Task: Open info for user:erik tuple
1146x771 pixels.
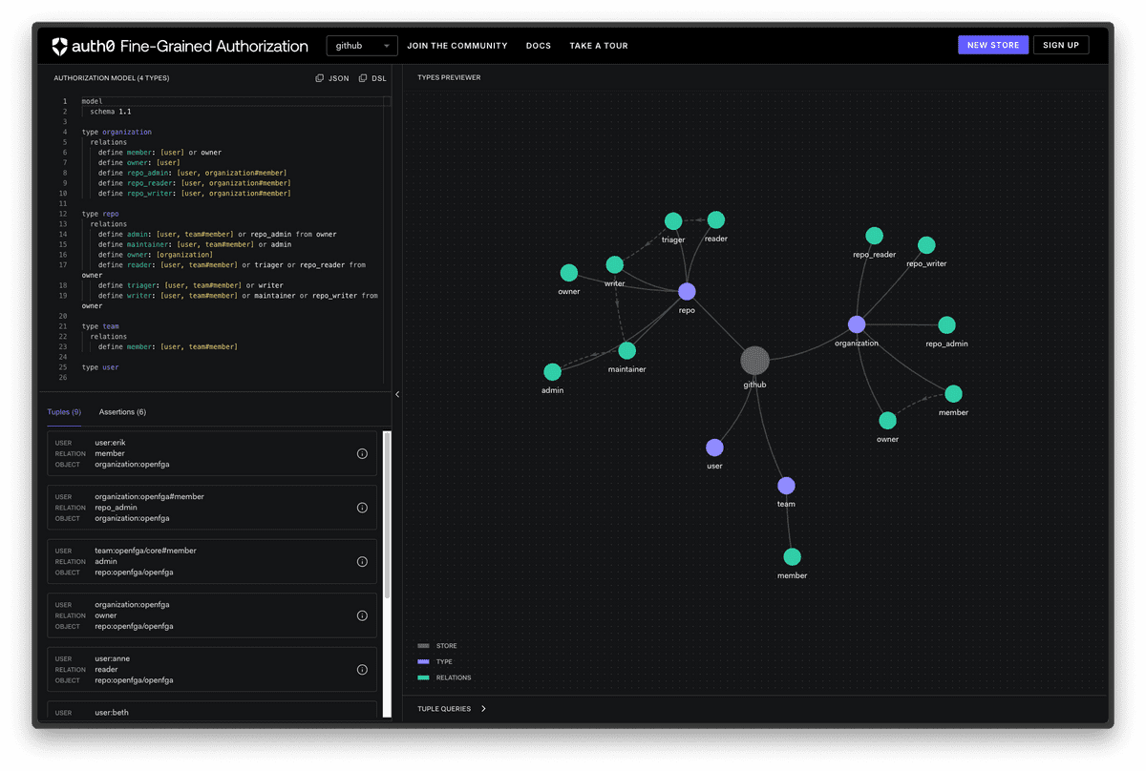Action: point(362,454)
